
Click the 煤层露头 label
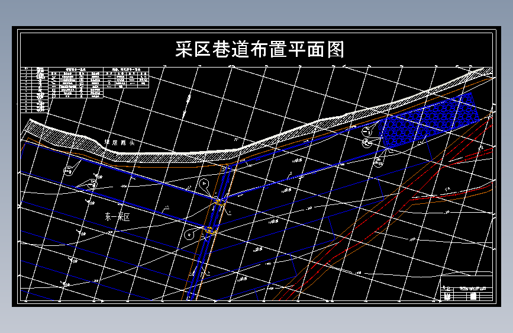pyautogui.click(x=120, y=143)
